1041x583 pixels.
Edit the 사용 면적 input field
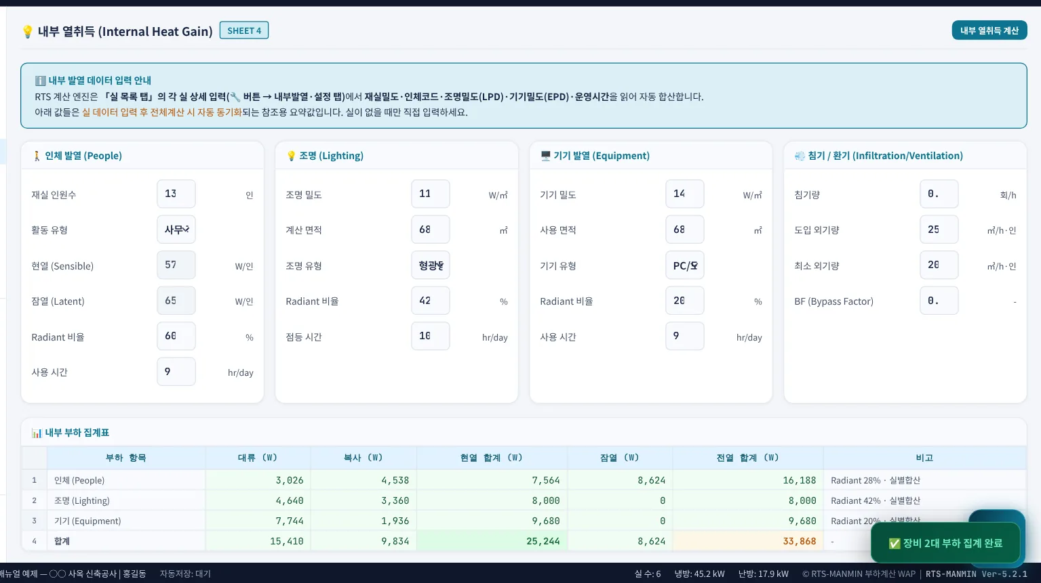(685, 230)
